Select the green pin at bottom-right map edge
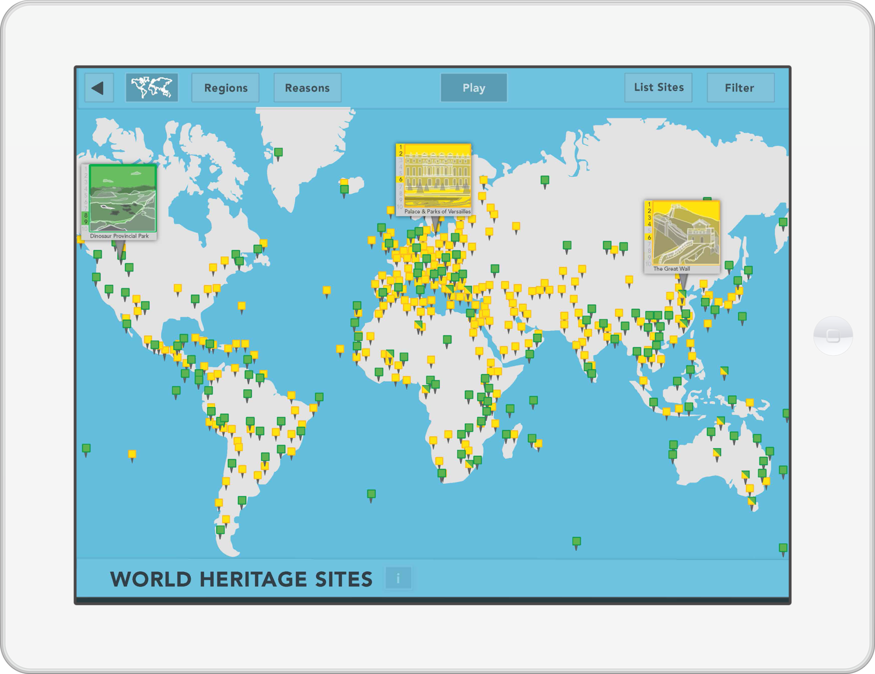The width and height of the screenshot is (875, 674). coord(783,549)
